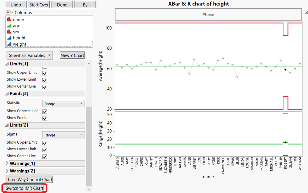Click the Phase zone header above the chart
The image size is (308, 193).
pos(208,15)
